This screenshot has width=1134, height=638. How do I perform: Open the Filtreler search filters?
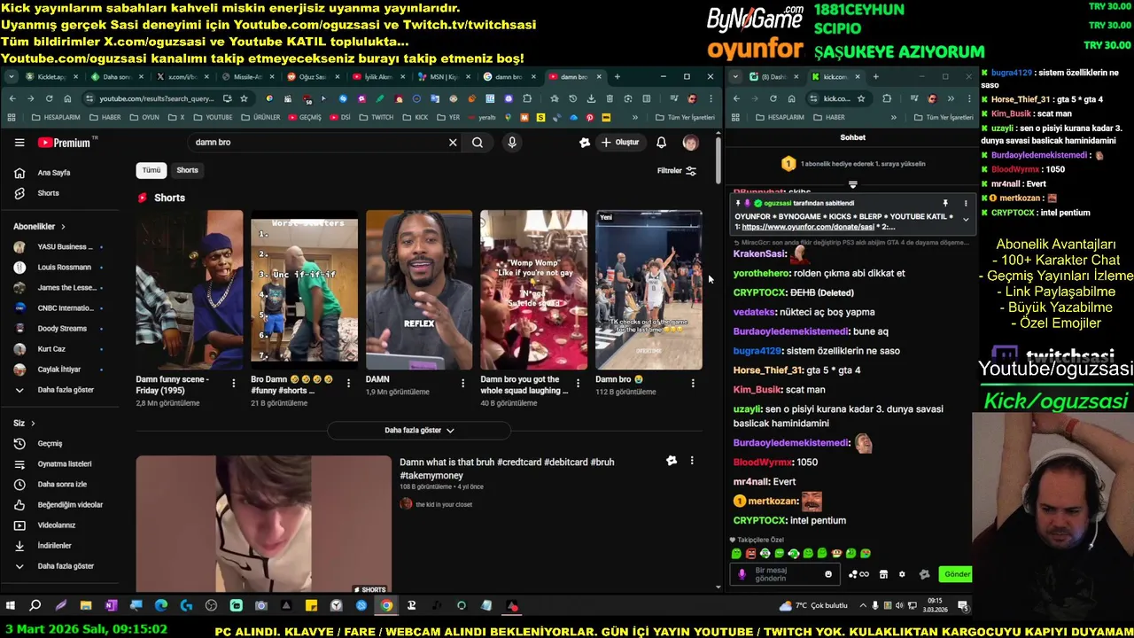coord(677,170)
